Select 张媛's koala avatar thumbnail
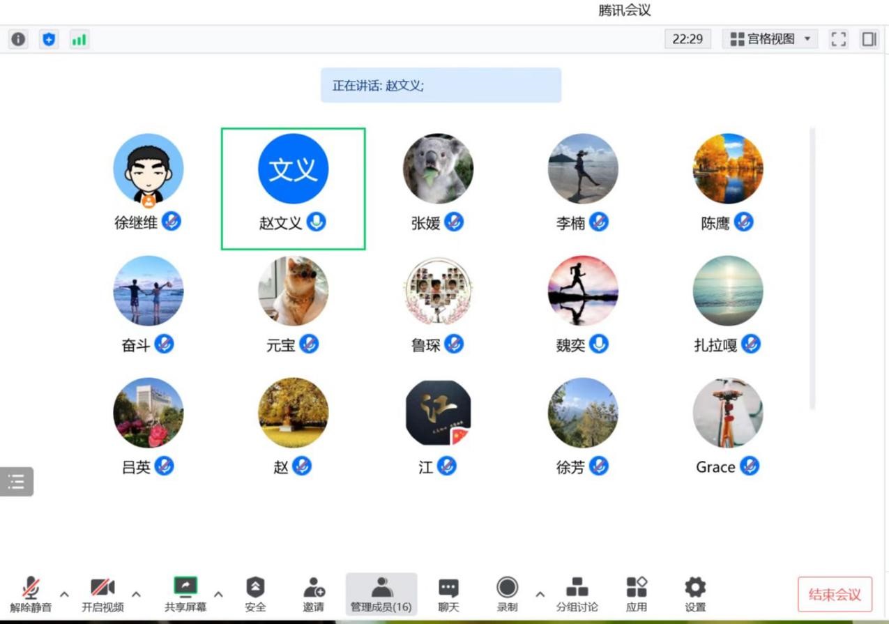 click(438, 169)
